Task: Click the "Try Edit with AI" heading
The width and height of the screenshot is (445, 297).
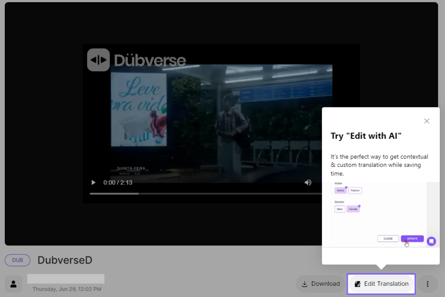Action: [x=366, y=136]
